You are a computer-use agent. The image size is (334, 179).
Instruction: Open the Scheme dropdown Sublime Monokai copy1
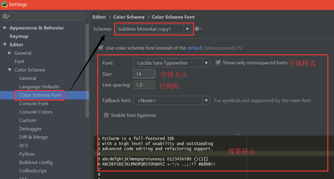click(x=153, y=29)
